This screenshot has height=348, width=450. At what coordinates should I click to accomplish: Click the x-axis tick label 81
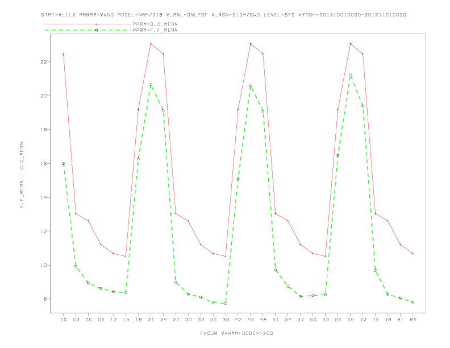pyautogui.click(x=401, y=320)
